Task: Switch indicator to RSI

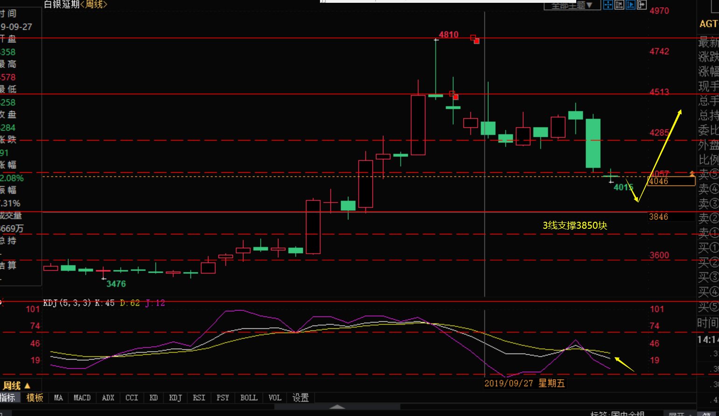Action: (x=199, y=398)
